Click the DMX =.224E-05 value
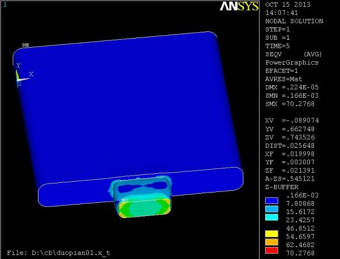Screen dimensions: 340x259 tap(292, 87)
